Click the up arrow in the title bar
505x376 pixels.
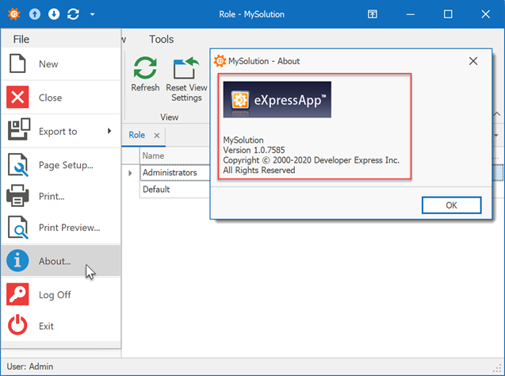pos(35,14)
